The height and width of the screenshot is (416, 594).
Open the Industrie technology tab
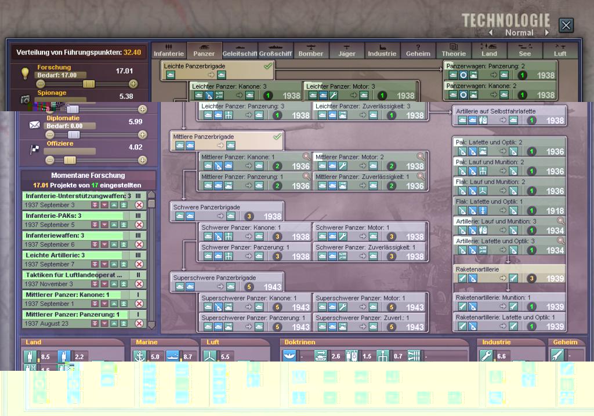tap(382, 50)
